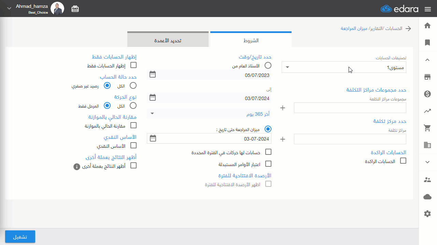The image size is (437, 245).
Task: Click the تشغيل run button
Action: tap(20, 236)
